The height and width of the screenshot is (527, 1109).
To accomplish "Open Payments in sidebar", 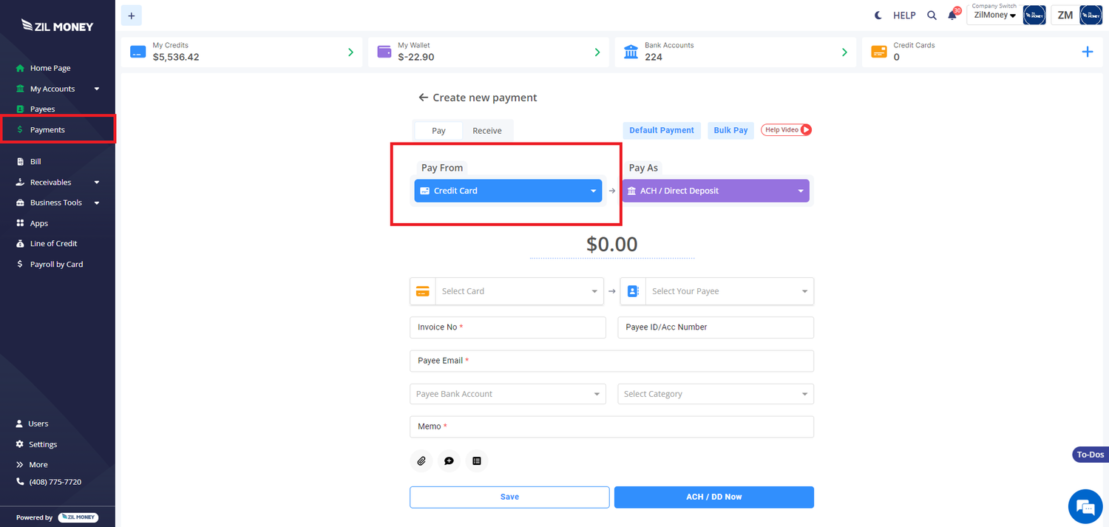I will pyautogui.click(x=47, y=129).
